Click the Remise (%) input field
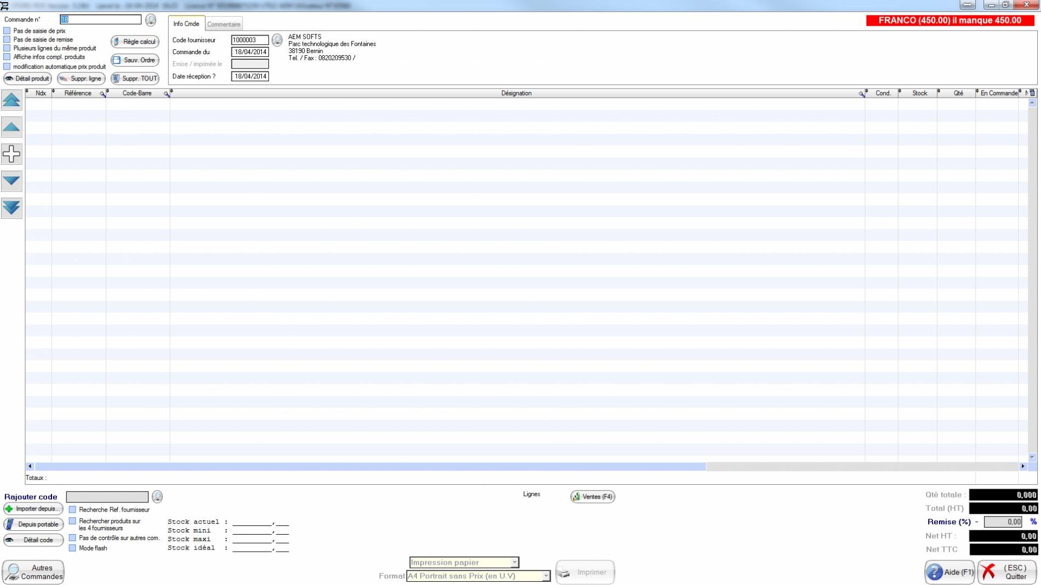The image size is (1041, 585). click(1003, 522)
